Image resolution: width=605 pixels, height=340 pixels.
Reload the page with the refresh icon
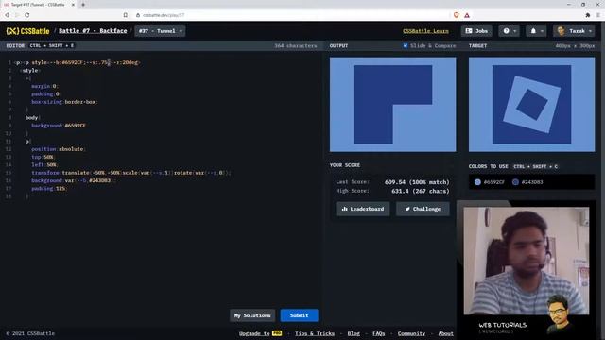click(27, 15)
